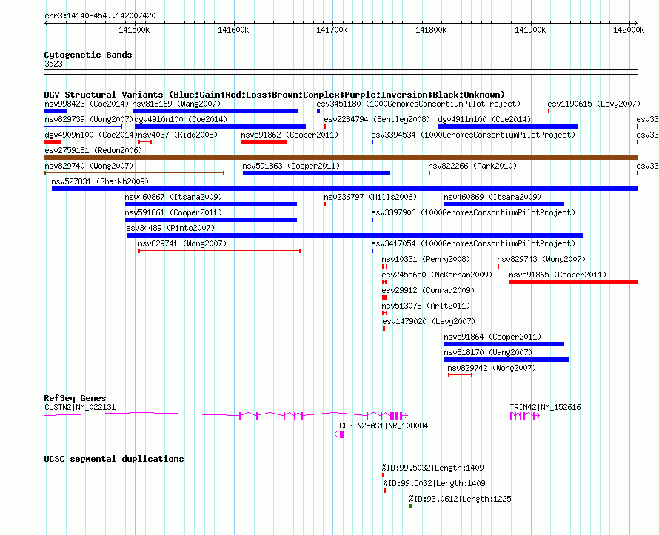Click the nsv829742 (Wong2007) red span
Screen dimensions: 659x535
[461, 375]
